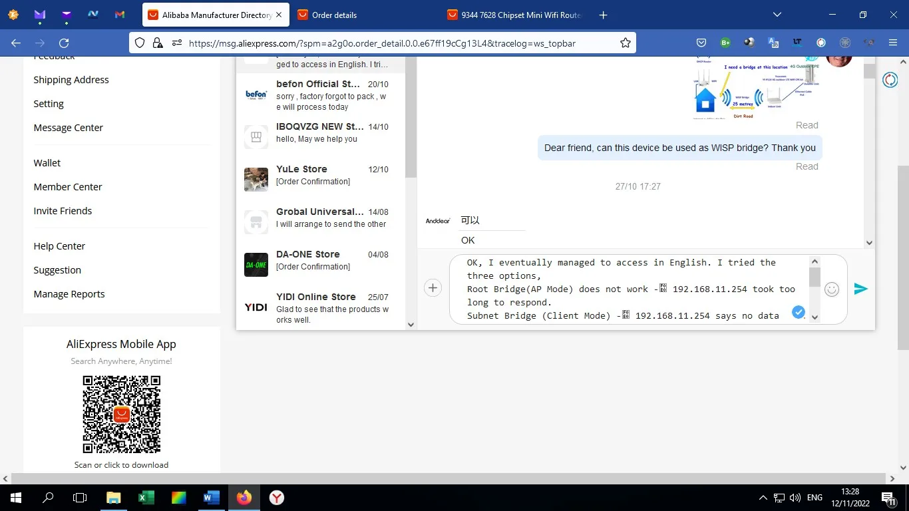Select the Alibaba Manufacturer Directory tab
The width and height of the screenshot is (909, 511).
coord(215,15)
